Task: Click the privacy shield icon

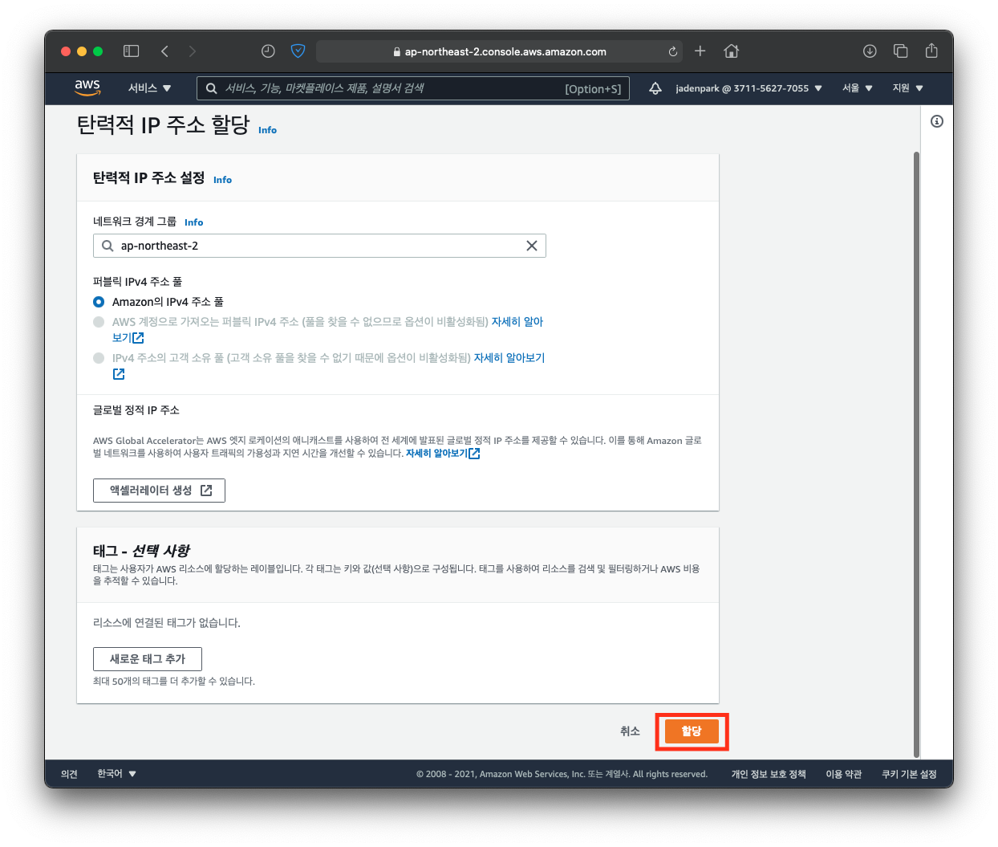Action: 298,51
